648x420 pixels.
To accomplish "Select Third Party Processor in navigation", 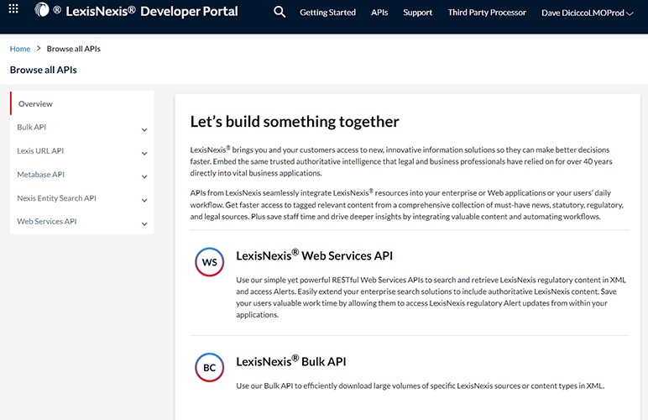I will 487,13.
